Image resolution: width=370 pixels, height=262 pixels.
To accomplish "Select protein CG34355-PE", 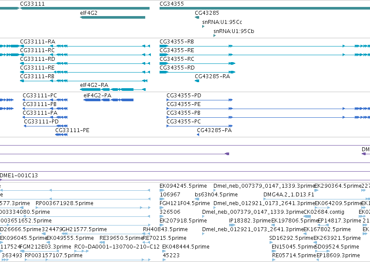I will tap(268, 109).
